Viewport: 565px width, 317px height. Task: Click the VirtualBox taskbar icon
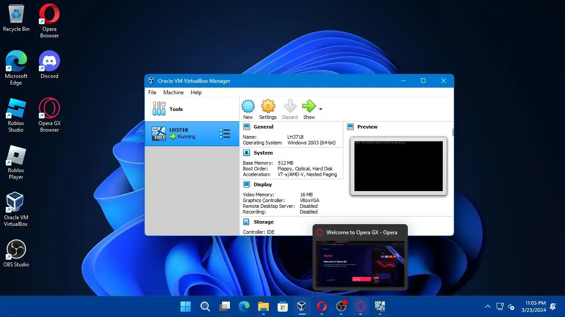coord(302,306)
